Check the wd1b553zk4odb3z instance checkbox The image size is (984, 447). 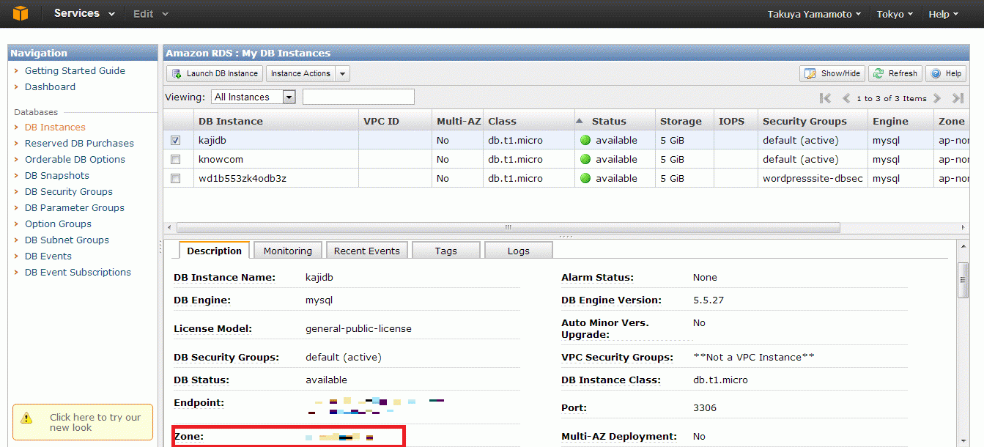(176, 178)
